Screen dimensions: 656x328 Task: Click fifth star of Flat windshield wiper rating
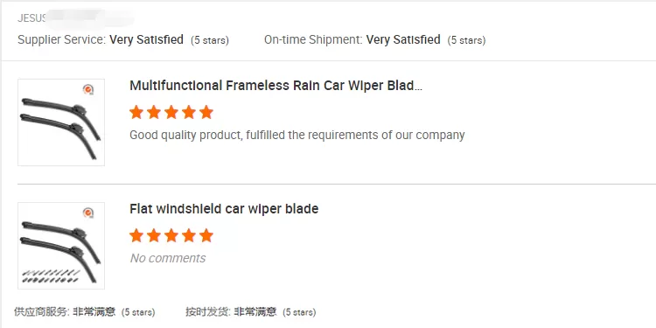tap(206, 235)
